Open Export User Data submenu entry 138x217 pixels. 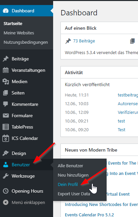pos(74,194)
